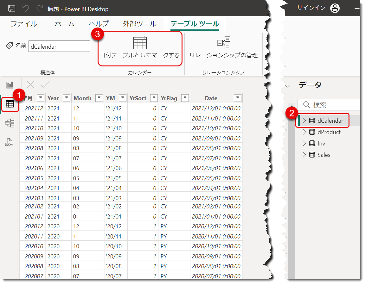Click the table icon next to Inv
Viewport: 365px width, 284px height.
click(x=312, y=143)
